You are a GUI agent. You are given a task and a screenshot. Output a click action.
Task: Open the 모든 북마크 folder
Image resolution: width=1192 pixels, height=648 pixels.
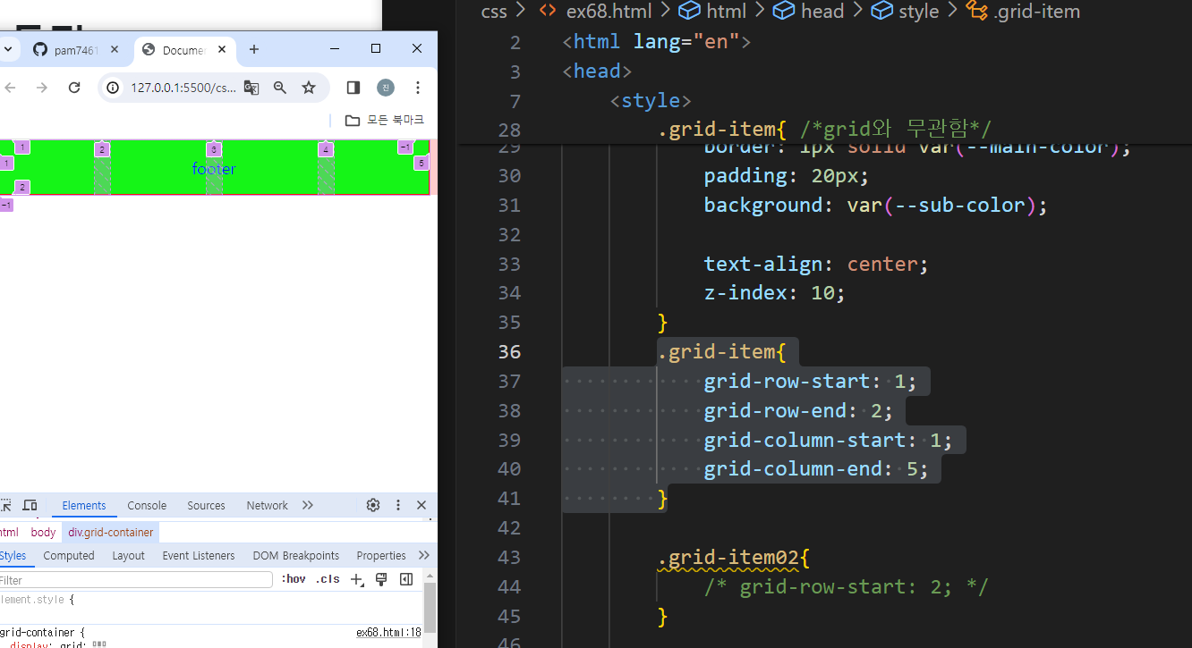385,120
